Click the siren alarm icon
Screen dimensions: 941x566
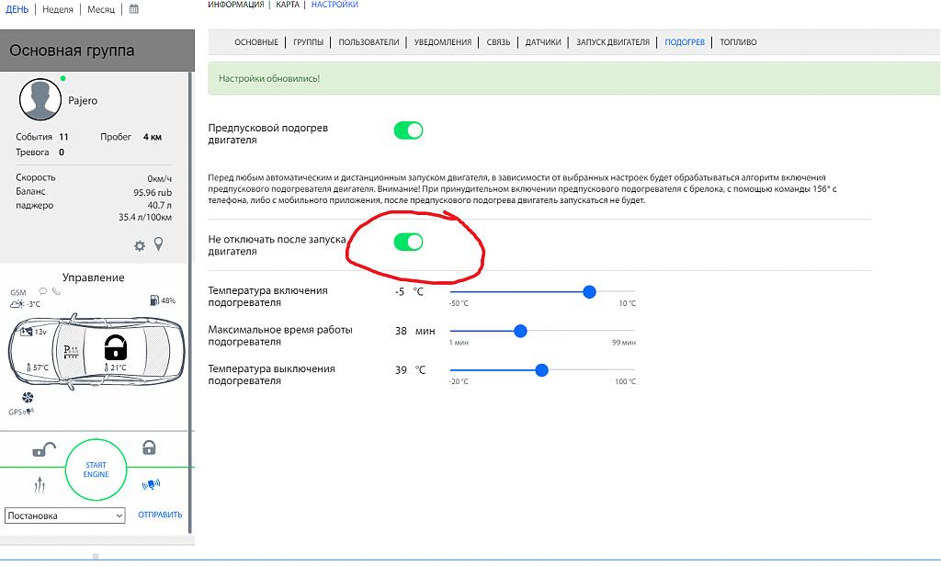tap(150, 484)
